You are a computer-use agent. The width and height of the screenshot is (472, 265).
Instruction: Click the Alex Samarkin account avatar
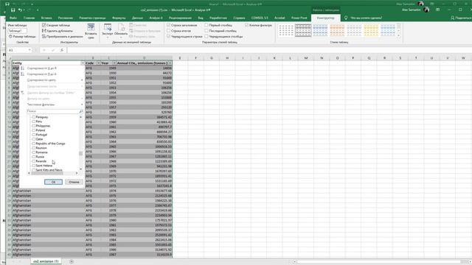pos(426,10)
